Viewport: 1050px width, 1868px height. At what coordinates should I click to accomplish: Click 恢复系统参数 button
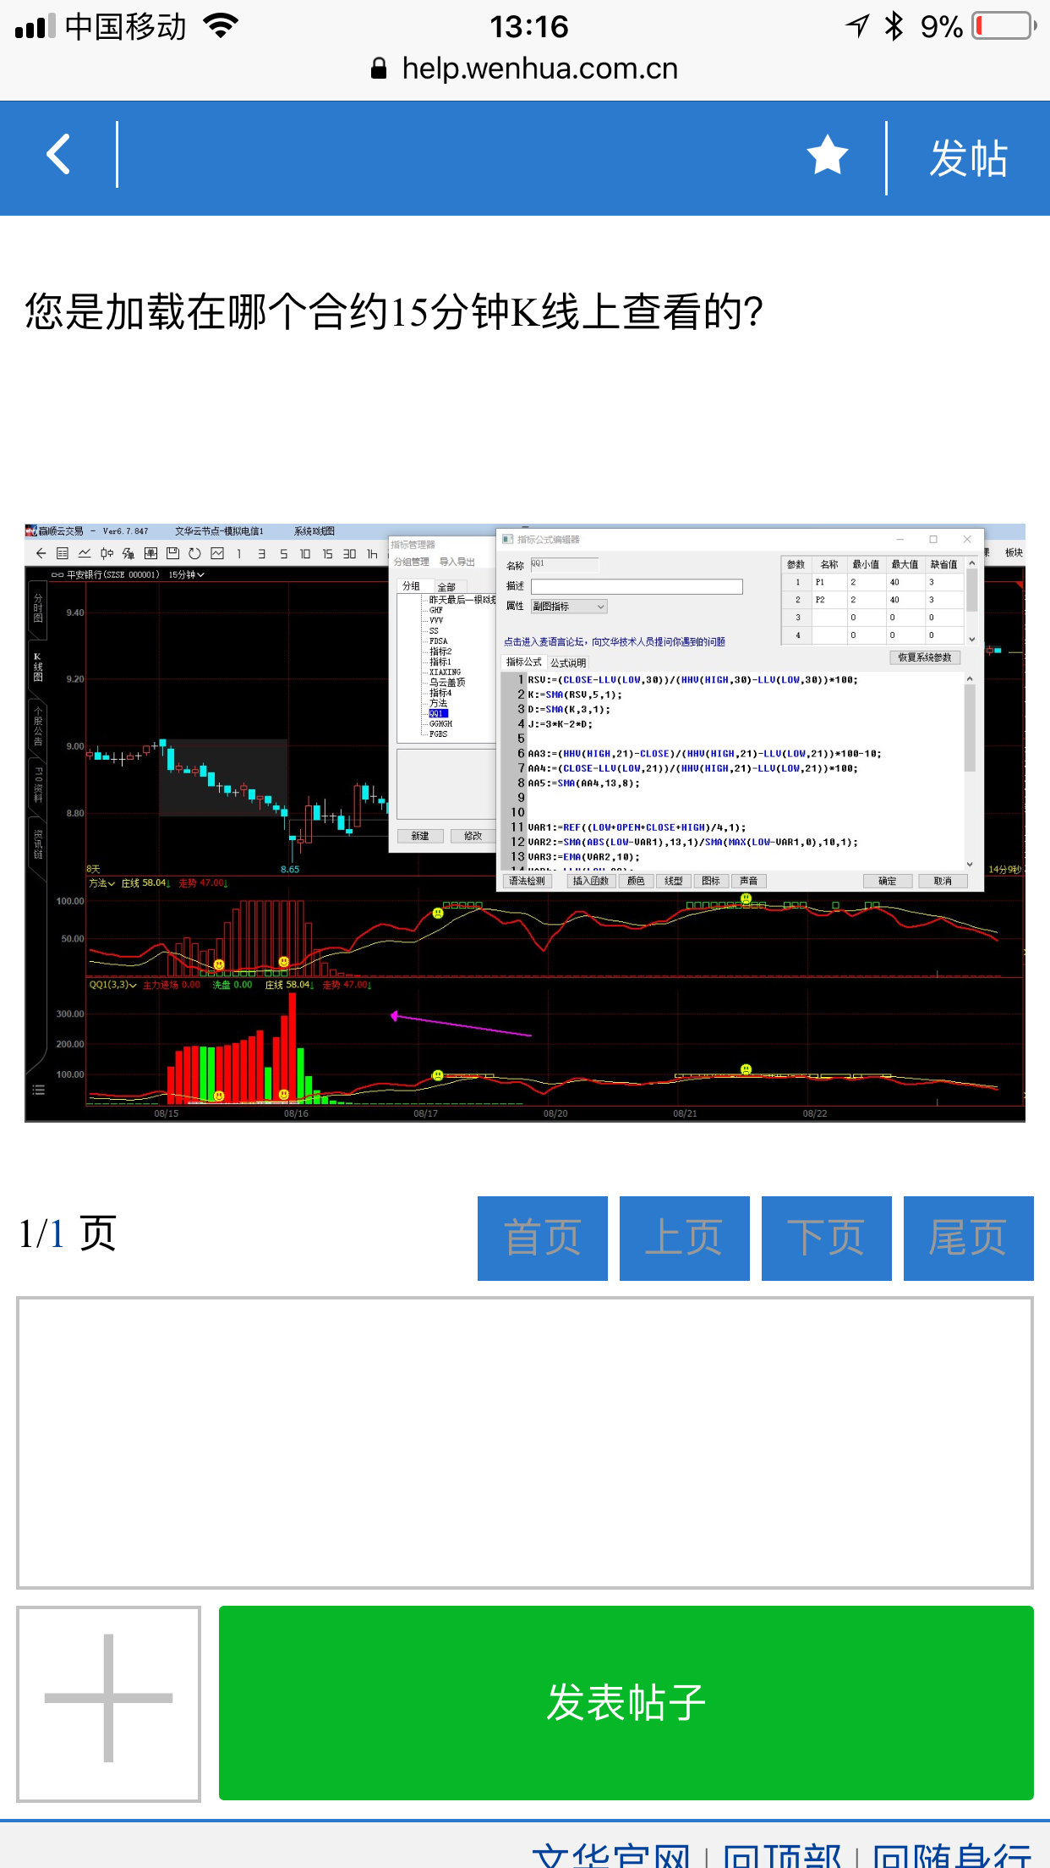[x=925, y=657]
